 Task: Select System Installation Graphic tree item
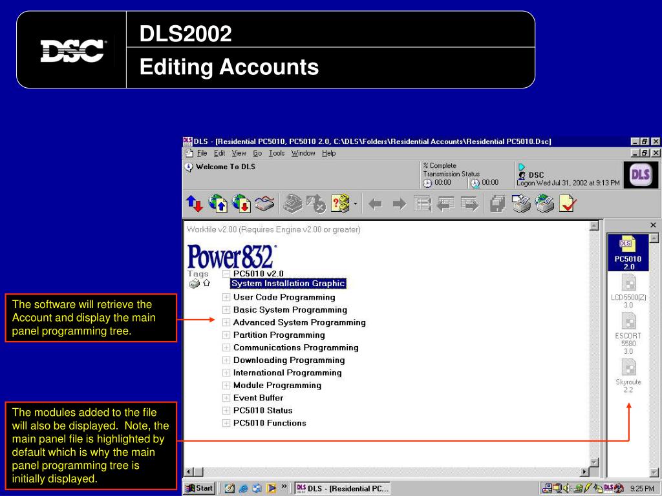pos(288,284)
